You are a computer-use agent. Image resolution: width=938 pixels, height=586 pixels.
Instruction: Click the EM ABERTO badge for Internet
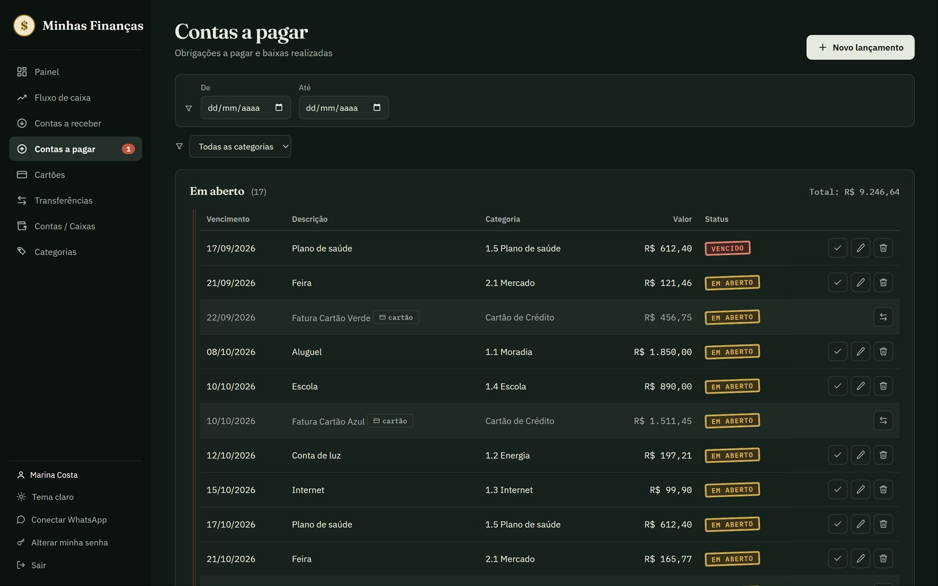click(732, 490)
